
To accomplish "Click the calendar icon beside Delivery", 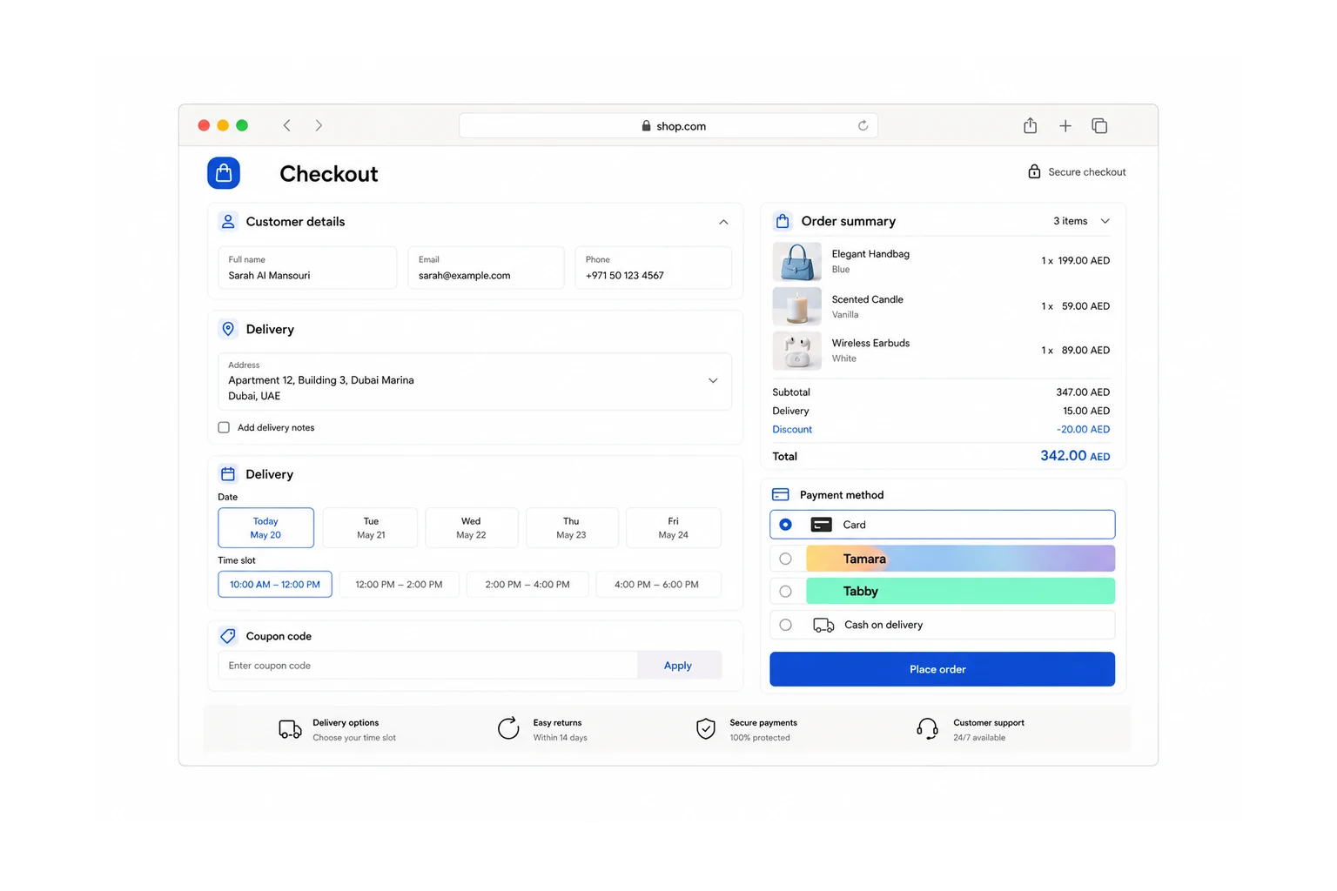I will click(x=228, y=474).
